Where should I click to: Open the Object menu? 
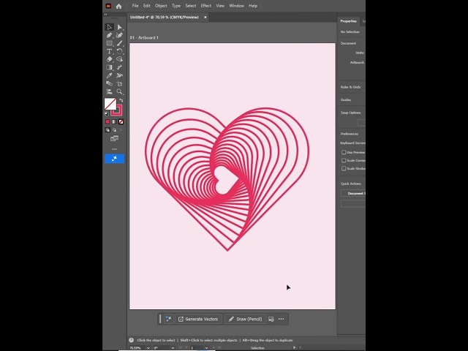click(161, 6)
